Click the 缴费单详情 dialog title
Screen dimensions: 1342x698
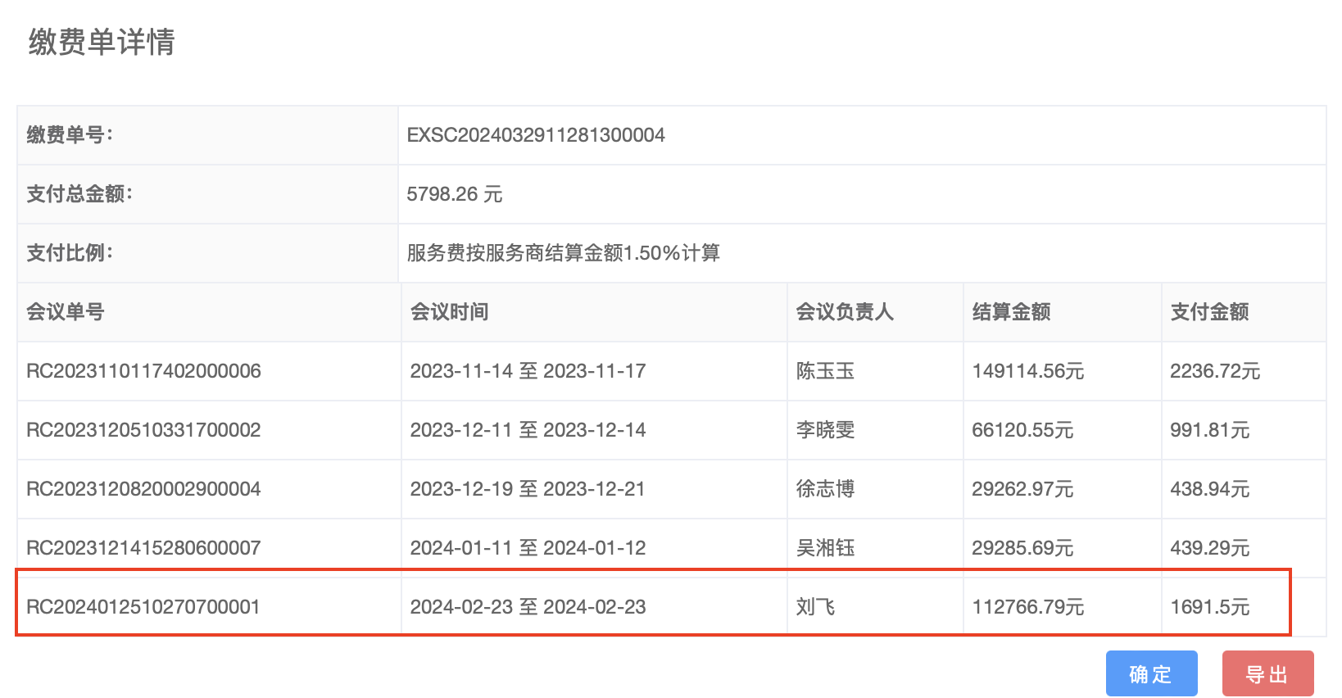tap(102, 42)
